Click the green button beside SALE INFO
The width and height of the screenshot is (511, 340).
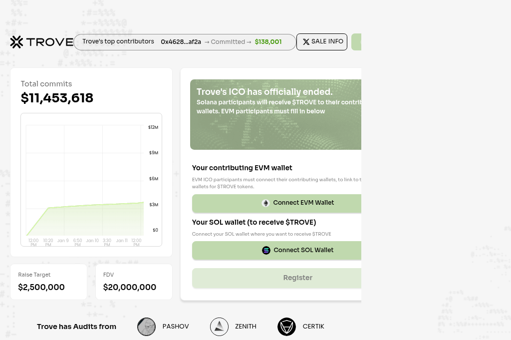pos(357,42)
